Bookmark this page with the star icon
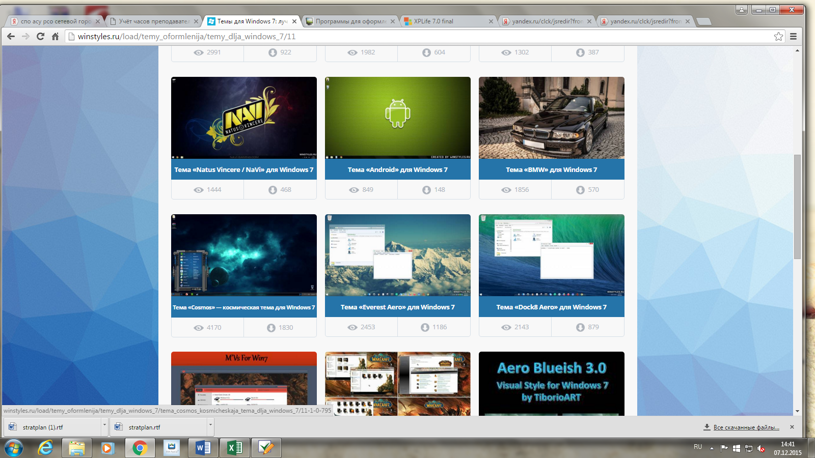 click(x=778, y=36)
